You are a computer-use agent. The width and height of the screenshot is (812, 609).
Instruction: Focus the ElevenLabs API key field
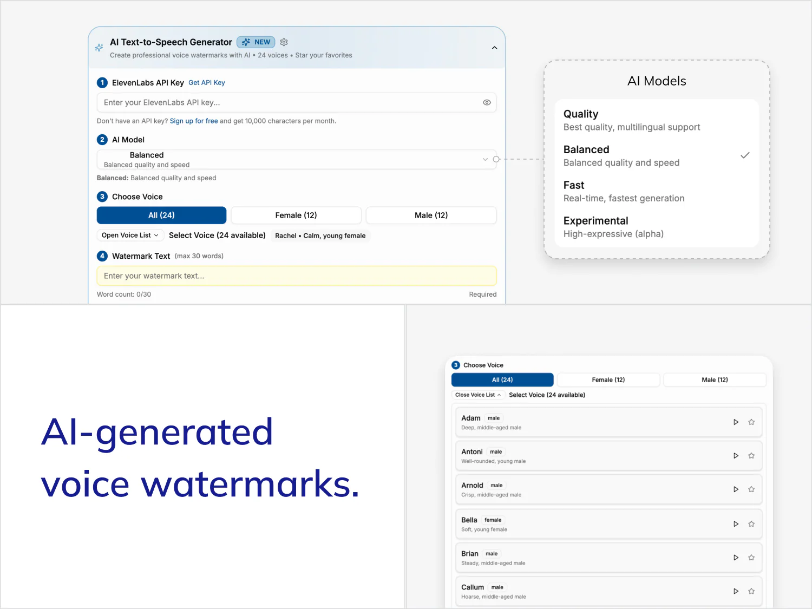pos(297,102)
